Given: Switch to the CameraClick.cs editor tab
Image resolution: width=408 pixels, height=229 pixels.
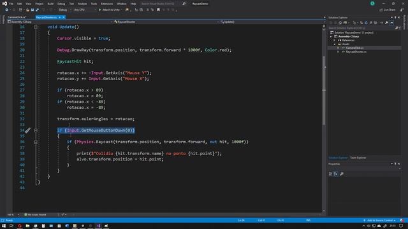Looking at the screenshot, I should point(17,17).
